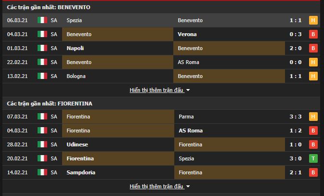The width and height of the screenshot is (324, 196).
Task: Click Italy flag on the 01.03.21 Napoli row
Action: pyautogui.click(x=42, y=48)
